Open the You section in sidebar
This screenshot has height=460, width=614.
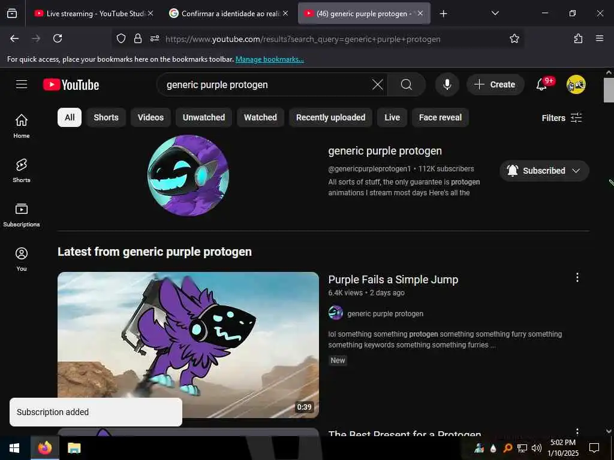22,259
